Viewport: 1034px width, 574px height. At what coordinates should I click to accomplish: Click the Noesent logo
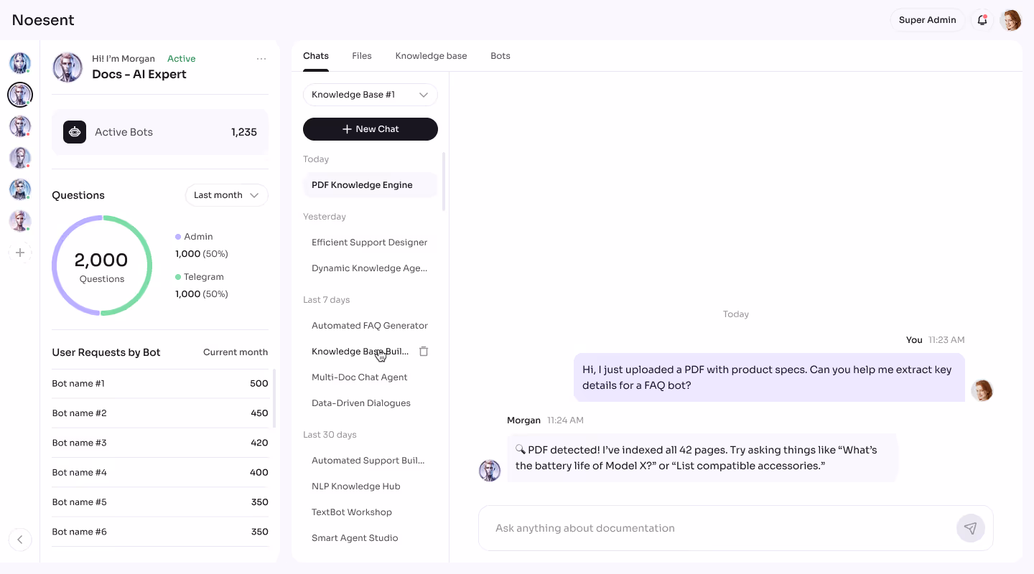tap(42, 20)
